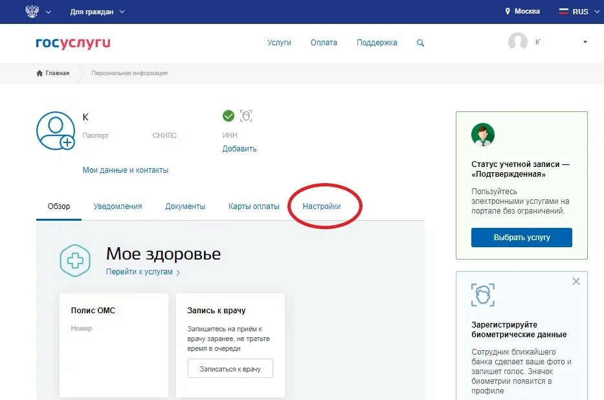Click the green verified checkmark icon
Viewport: 604px width, 400px height.
click(229, 116)
